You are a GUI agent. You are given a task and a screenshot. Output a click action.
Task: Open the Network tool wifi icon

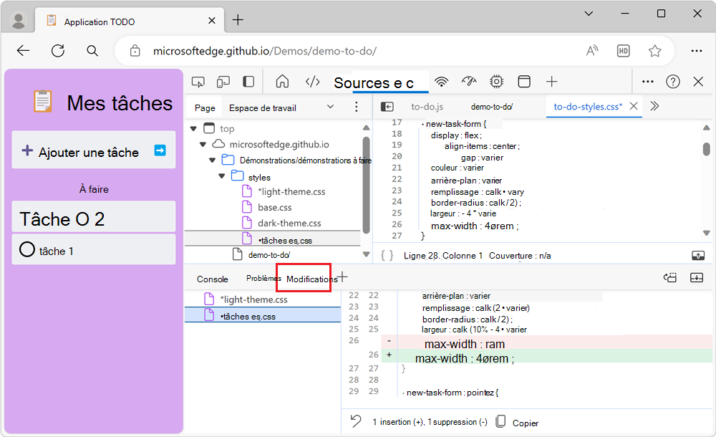point(441,82)
